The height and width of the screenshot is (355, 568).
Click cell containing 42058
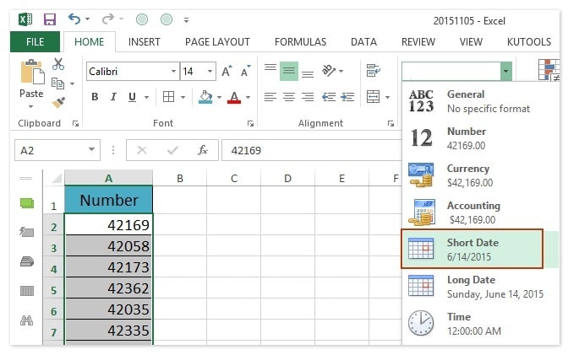tap(108, 246)
